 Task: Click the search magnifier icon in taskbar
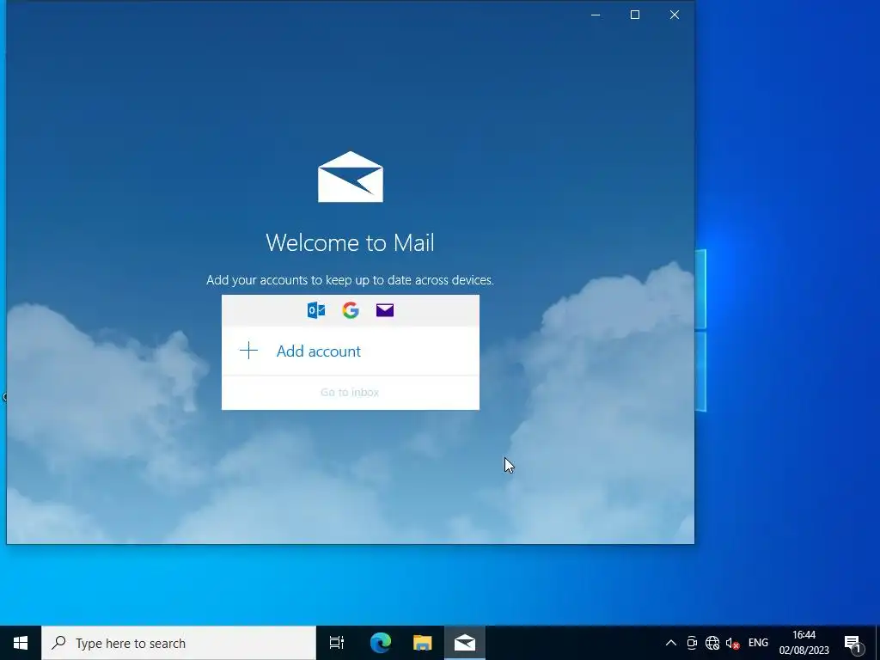(x=58, y=643)
